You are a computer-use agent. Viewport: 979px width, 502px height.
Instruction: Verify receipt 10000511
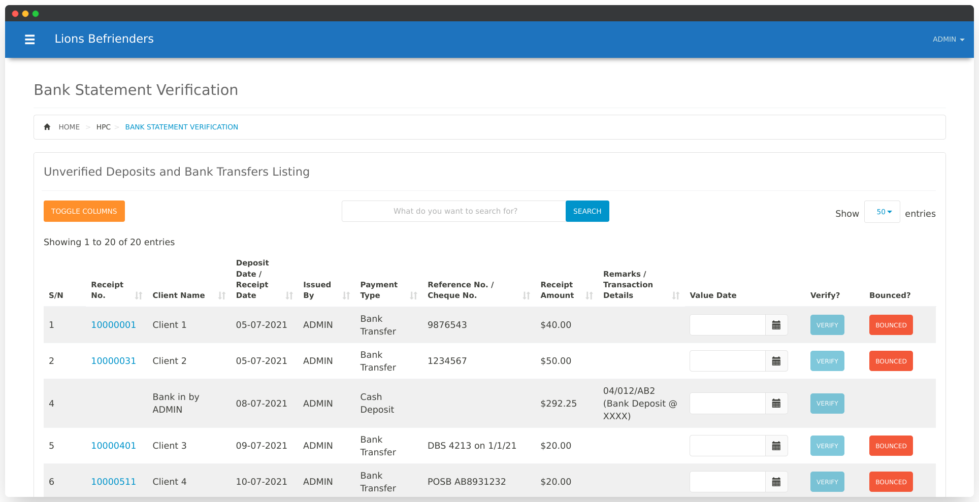click(827, 482)
